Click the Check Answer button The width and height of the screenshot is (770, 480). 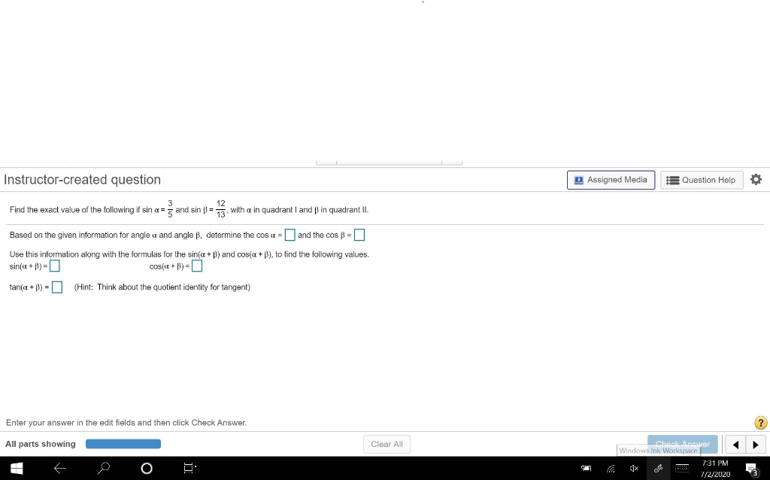(682, 444)
